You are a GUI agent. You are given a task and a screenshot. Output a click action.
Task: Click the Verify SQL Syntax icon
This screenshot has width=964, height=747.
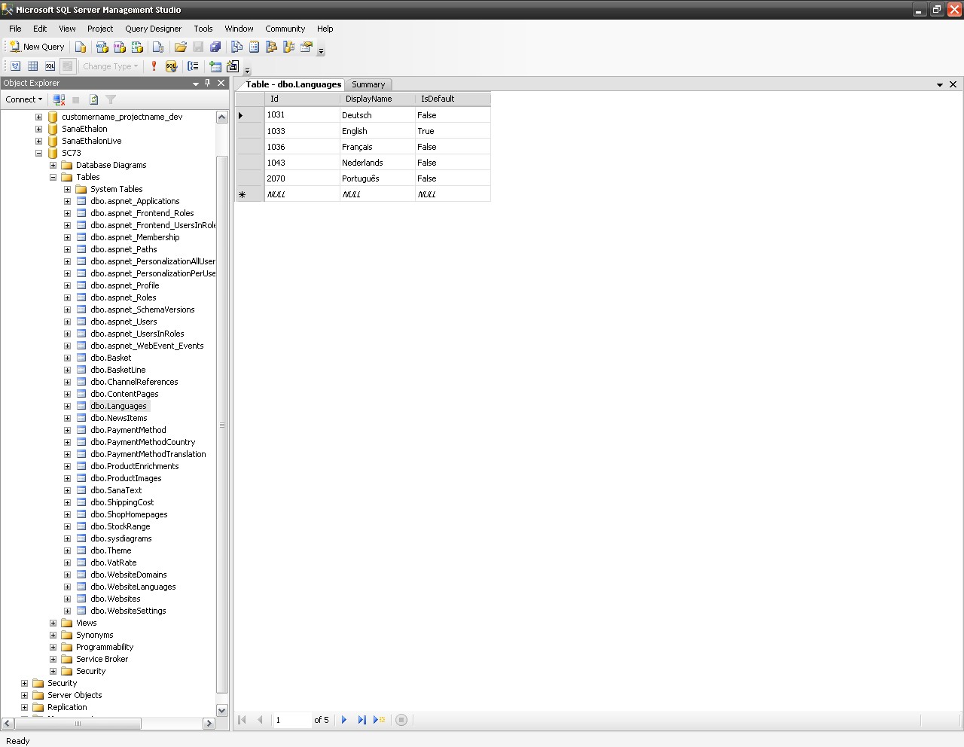171,66
